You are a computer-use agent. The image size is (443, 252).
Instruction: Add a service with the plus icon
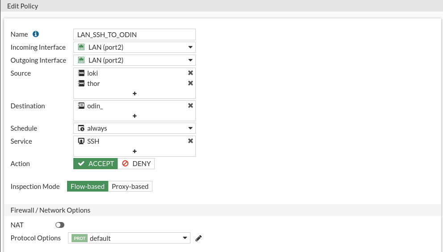click(x=135, y=151)
